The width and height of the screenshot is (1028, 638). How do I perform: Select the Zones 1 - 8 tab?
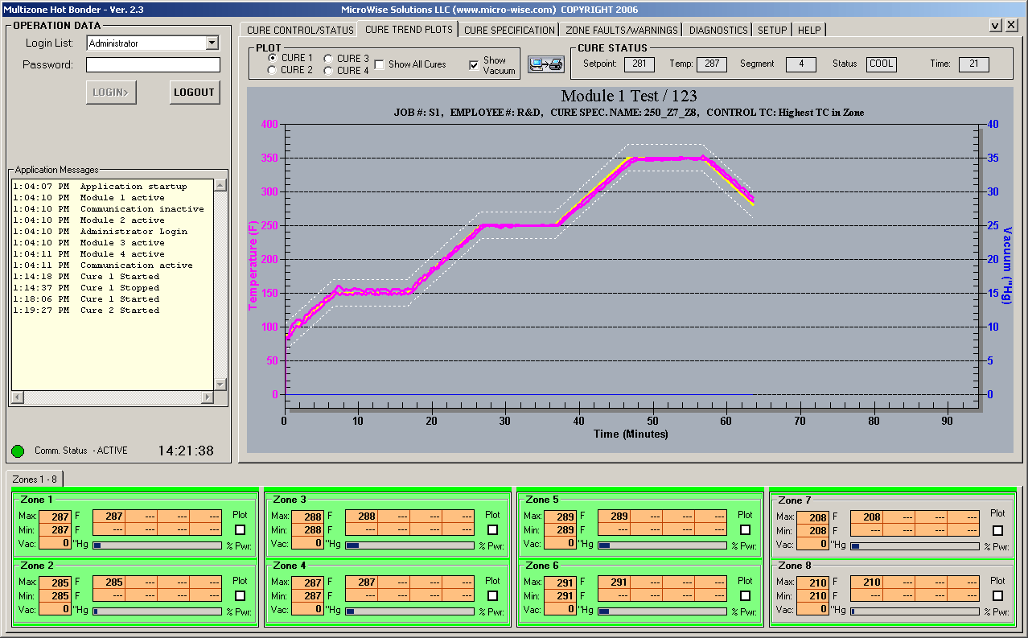point(35,480)
